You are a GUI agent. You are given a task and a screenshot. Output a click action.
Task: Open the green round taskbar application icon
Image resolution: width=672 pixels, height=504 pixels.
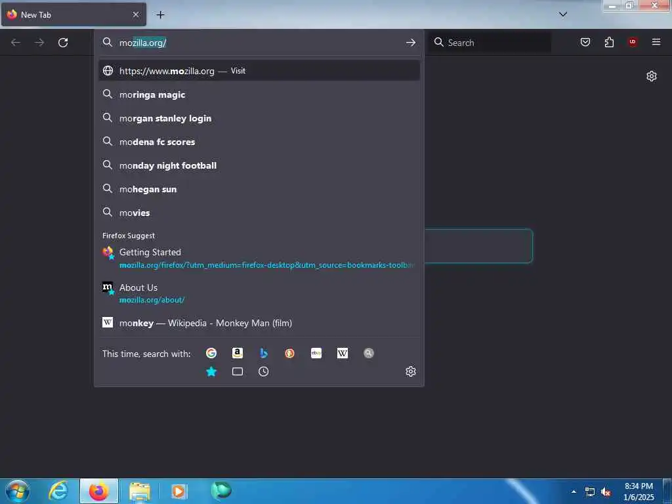click(220, 490)
